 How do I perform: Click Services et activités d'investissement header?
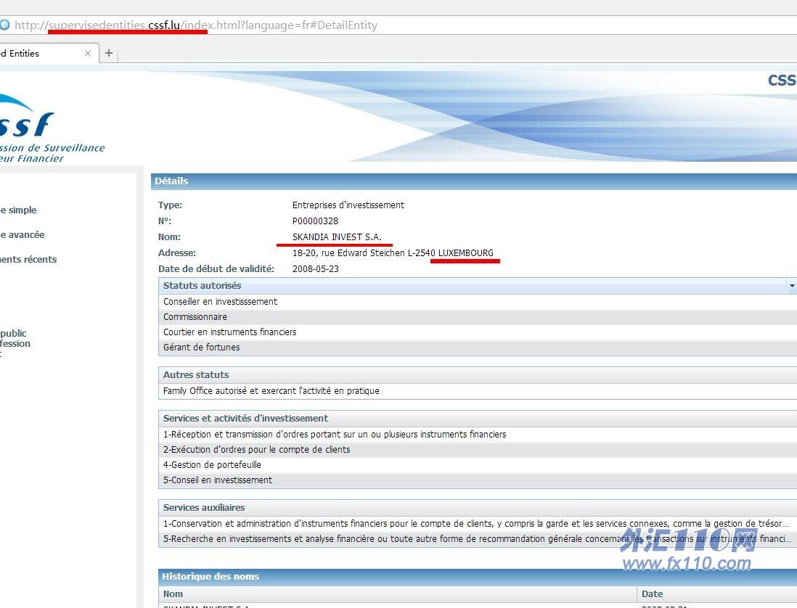tap(478, 419)
